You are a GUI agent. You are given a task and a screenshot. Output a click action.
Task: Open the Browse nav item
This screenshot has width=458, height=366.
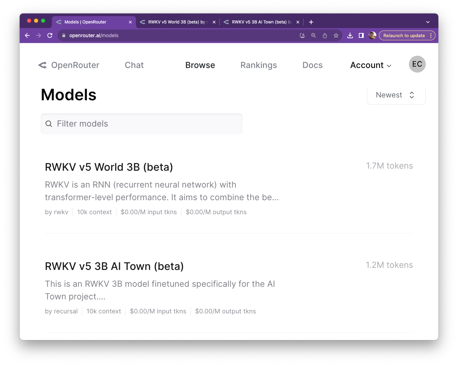tap(200, 65)
